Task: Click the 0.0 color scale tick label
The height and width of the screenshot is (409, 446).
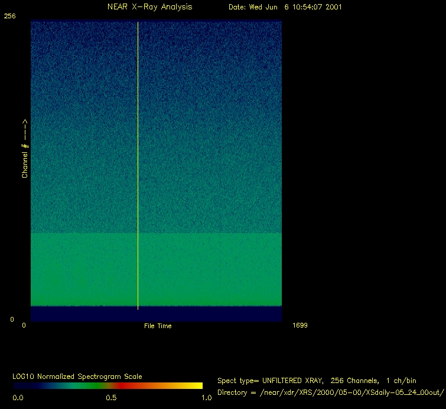Action: (18, 398)
